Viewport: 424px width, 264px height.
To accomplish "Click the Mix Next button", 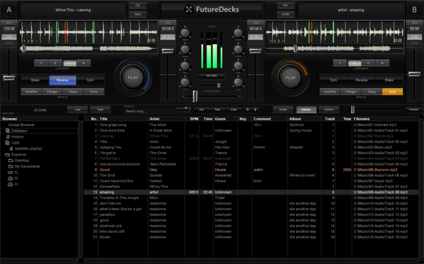I will pos(212,76).
